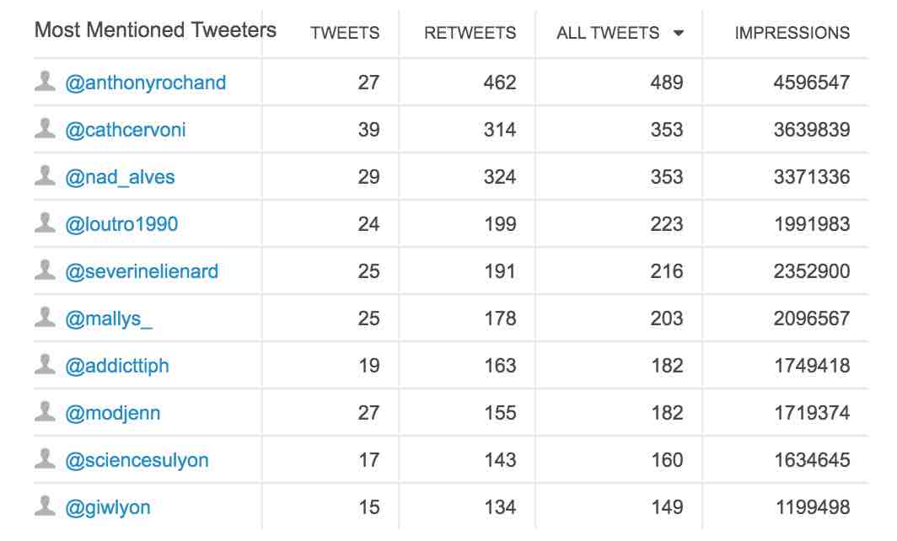Click the avatar icon beside @sciencesulyon
The height and width of the screenshot is (541, 897).
click(45, 459)
